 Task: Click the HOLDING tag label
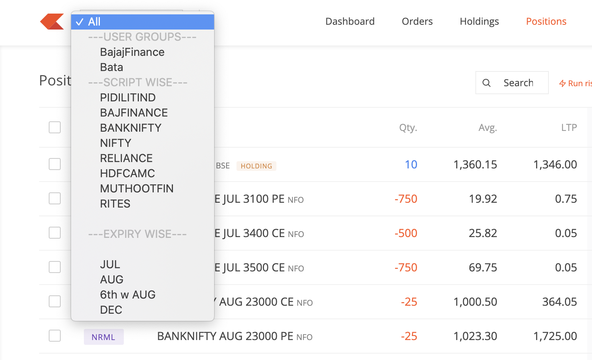tap(256, 166)
